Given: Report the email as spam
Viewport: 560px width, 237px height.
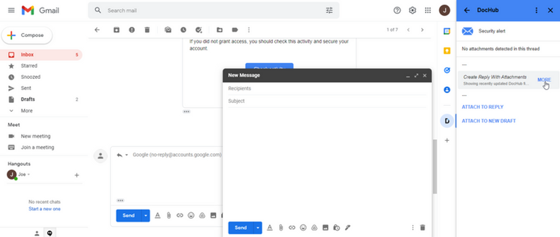Looking at the screenshot, I should pyautogui.click(x=132, y=30).
